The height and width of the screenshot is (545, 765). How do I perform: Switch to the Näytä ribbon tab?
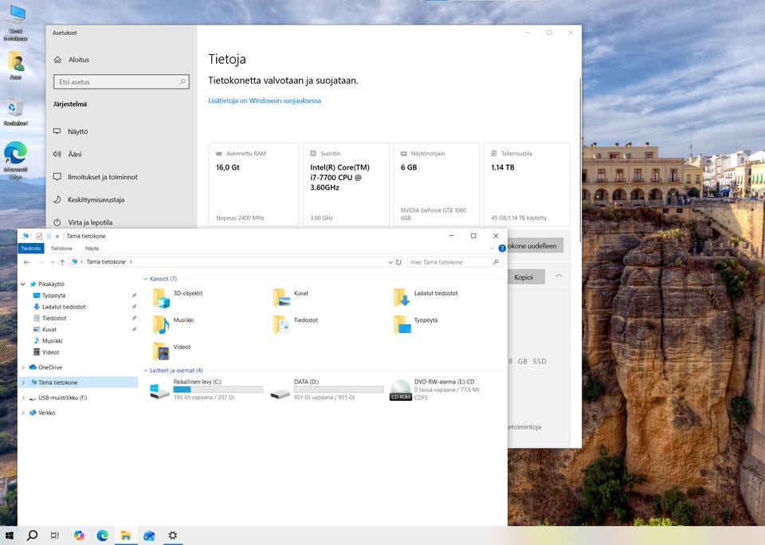click(92, 249)
